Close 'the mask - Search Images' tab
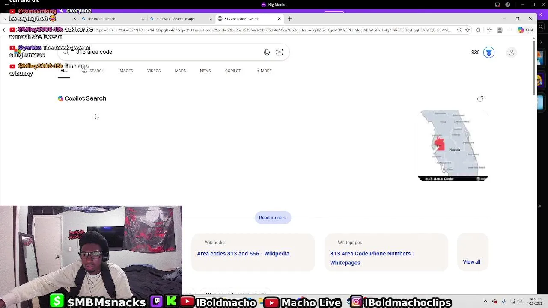548x308 pixels. (x=211, y=19)
